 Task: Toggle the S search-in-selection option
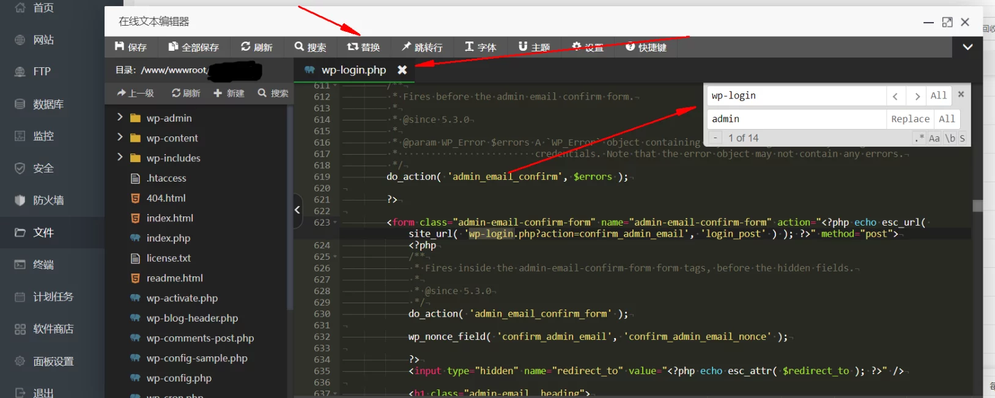(962, 138)
